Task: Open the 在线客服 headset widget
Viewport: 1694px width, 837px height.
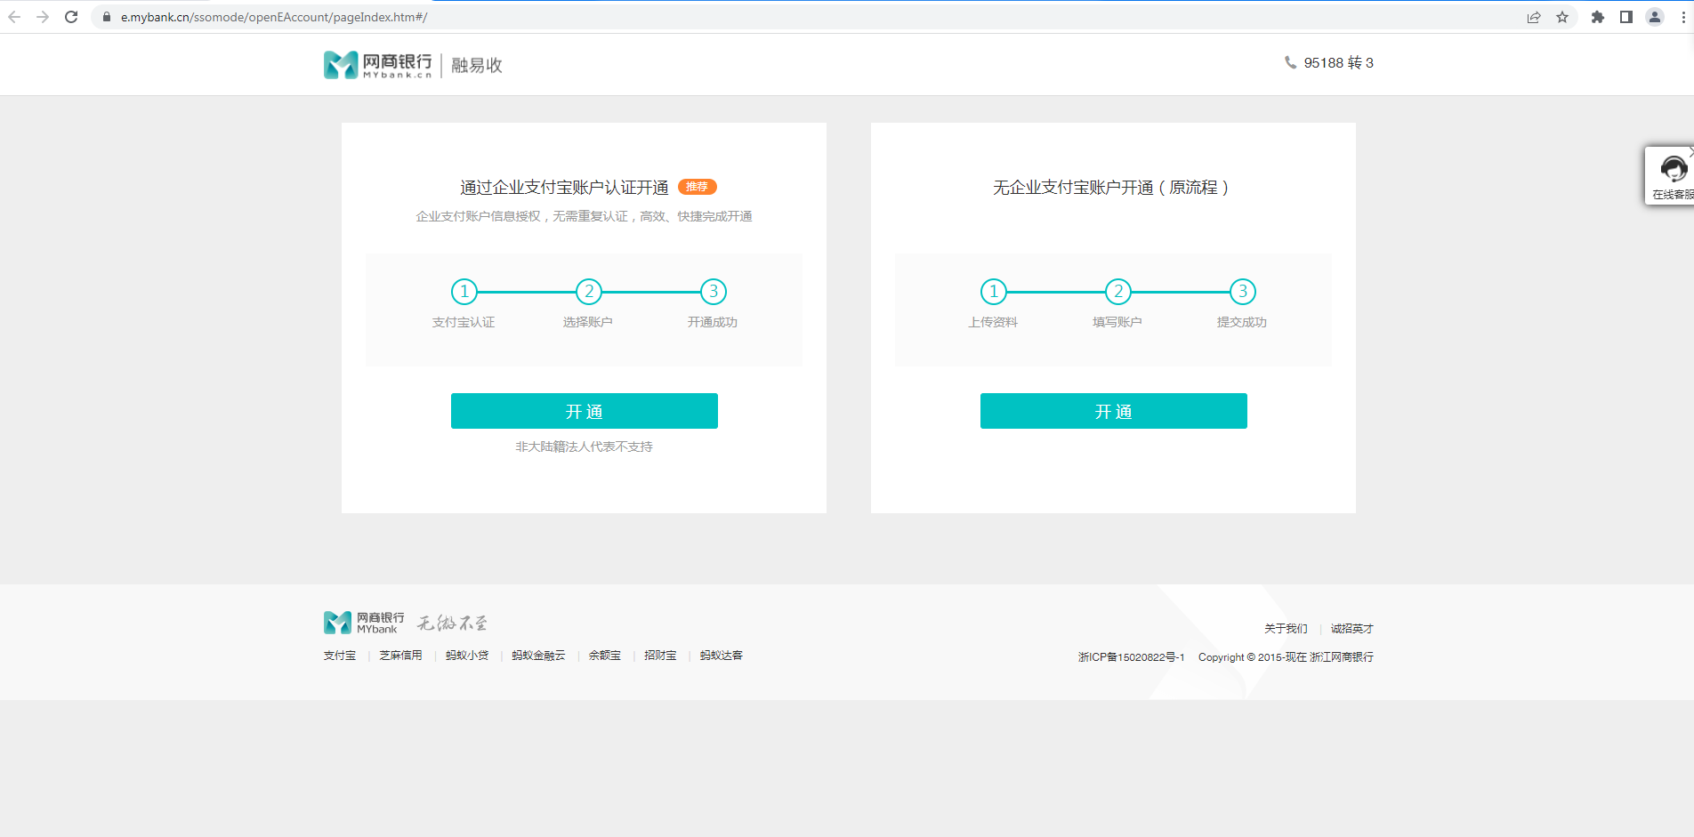Action: pyautogui.click(x=1673, y=176)
